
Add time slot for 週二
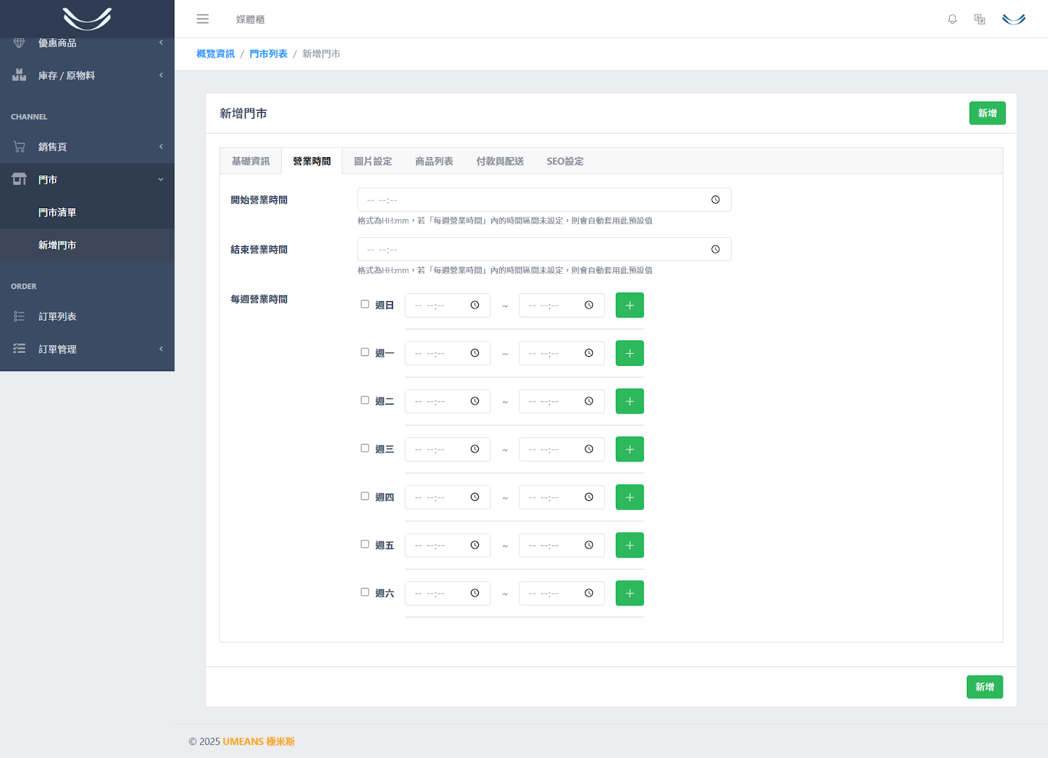(x=629, y=401)
